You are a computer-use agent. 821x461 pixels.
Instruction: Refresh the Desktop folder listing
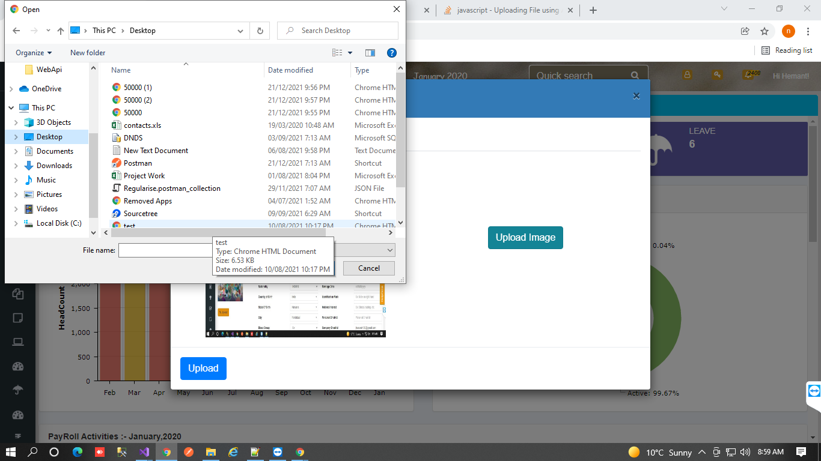click(x=260, y=31)
